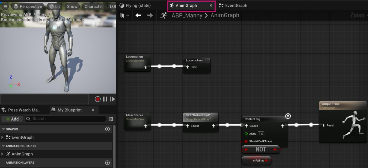The height and width of the screenshot is (168, 368).
Task: Open the Perspective view mode dropdown
Action: 28,6
